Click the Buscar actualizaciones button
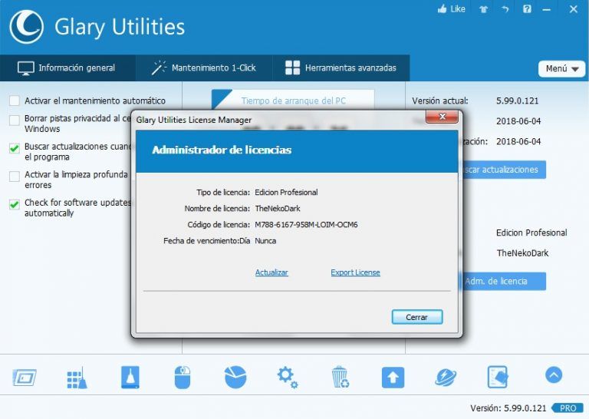The width and height of the screenshot is (589, 419). point(502,170)
